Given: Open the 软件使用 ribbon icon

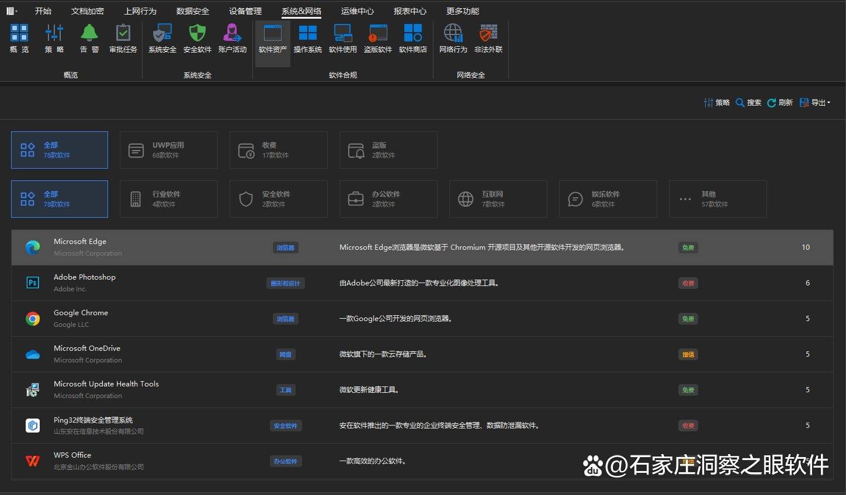Looking at the screenshot, I should point(343,39).
